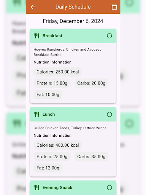The width and height of the screenshot is (146, 195).
Task: Open the calendar date picker icon
Action: click(x=114, y=7)
